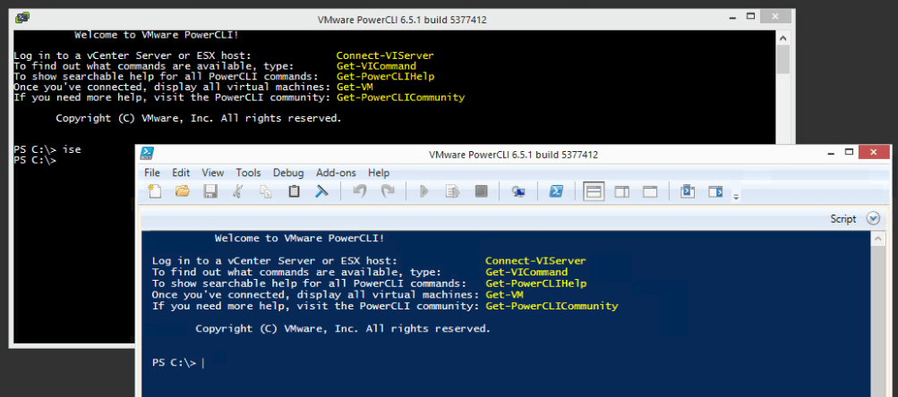Screen dimensions: 898x397
Task: Click scroll up arrow in ISE console pane
Action: 877,239
